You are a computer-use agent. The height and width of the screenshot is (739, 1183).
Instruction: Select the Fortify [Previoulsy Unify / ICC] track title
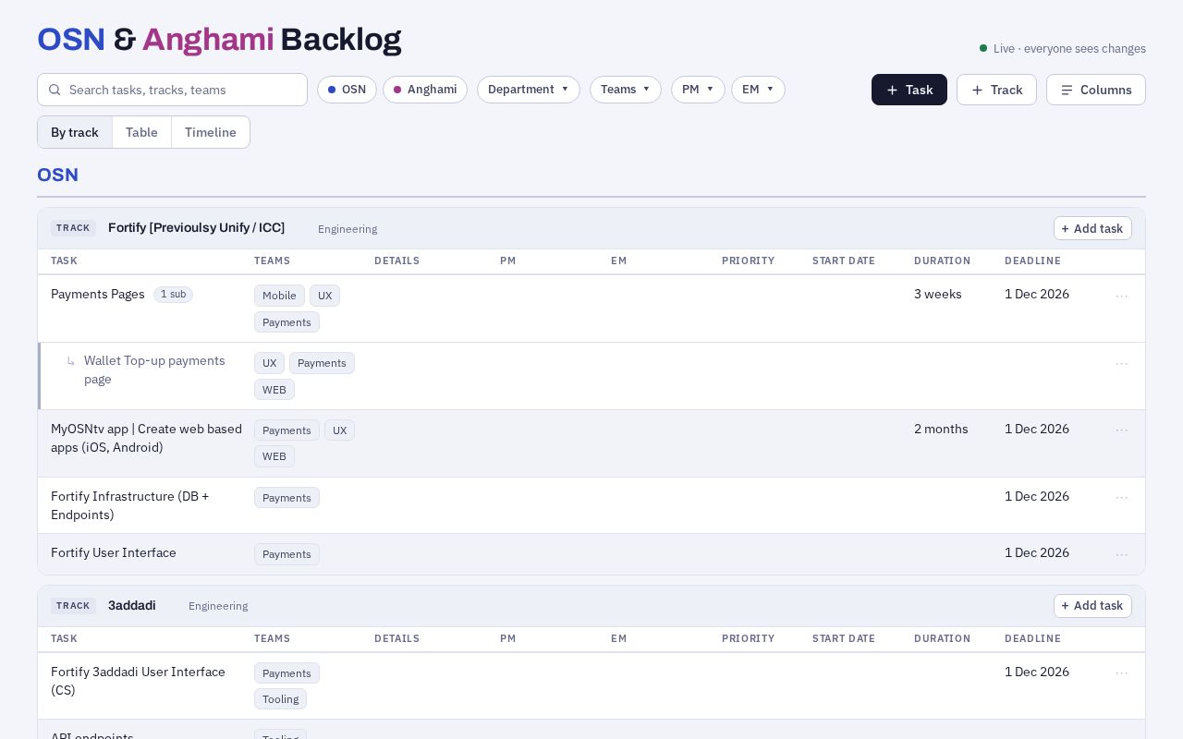(196, 227)
